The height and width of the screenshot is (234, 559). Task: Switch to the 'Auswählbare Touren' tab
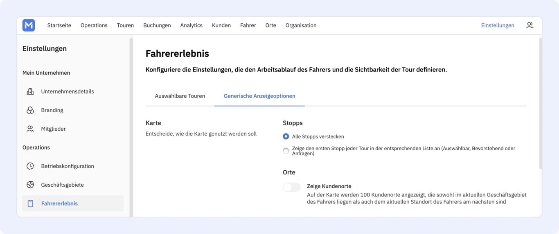click(180, 96)
